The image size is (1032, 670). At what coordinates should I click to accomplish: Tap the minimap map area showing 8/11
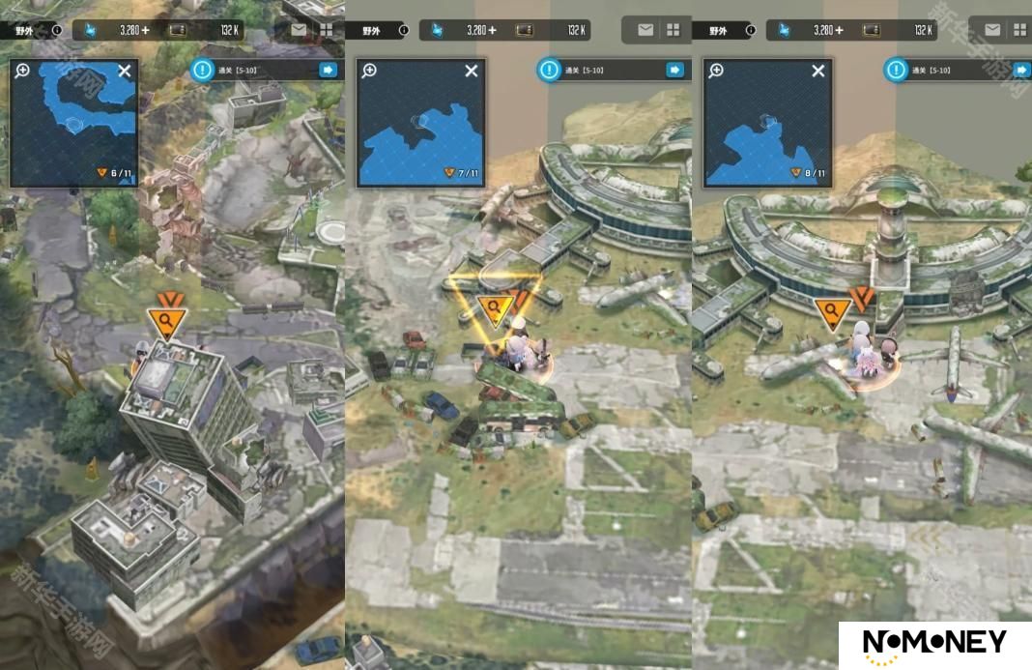click(x=767, y=124)
